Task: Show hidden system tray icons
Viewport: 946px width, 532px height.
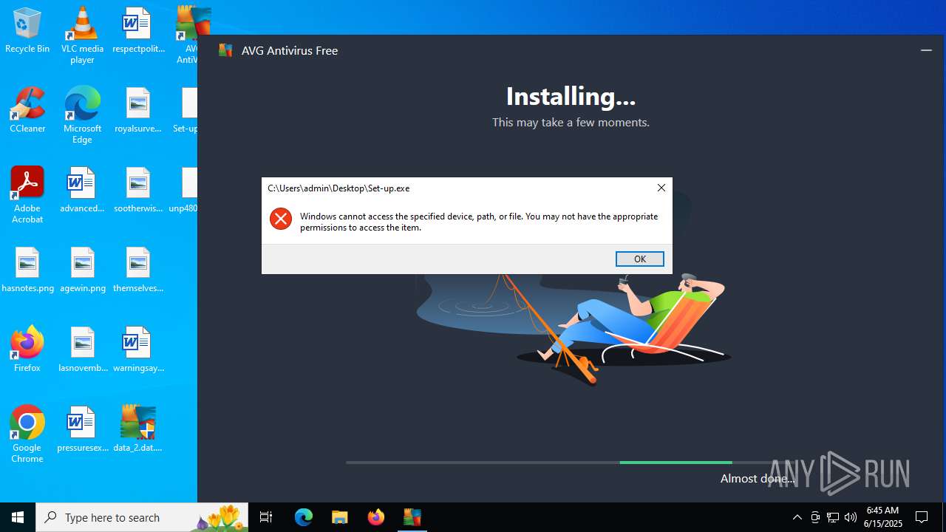Action: pyautogui.click(x=797, y=517)
